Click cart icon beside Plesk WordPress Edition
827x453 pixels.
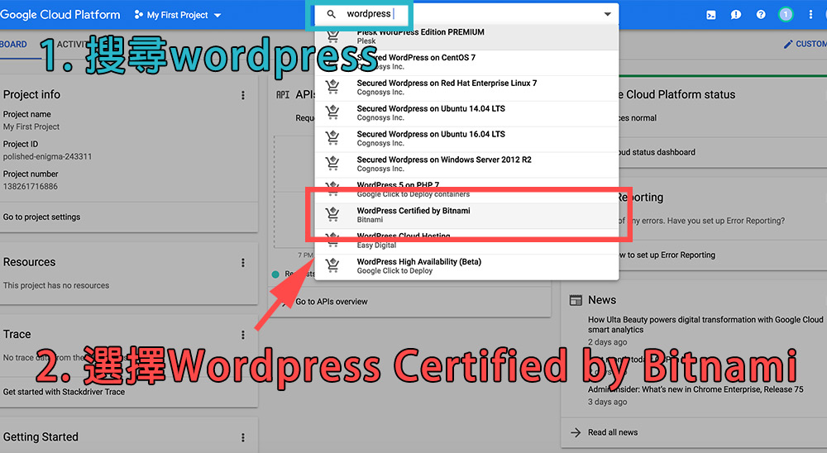pyautogui.click(x=332, y=36)
